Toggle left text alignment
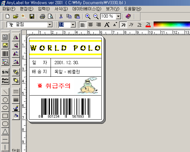The height and width of the screenshot is (152, 190). coord(83,25)
